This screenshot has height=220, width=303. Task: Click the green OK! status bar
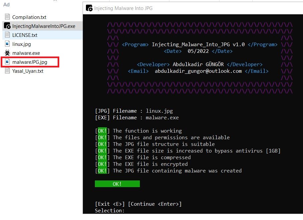point(117,184)
